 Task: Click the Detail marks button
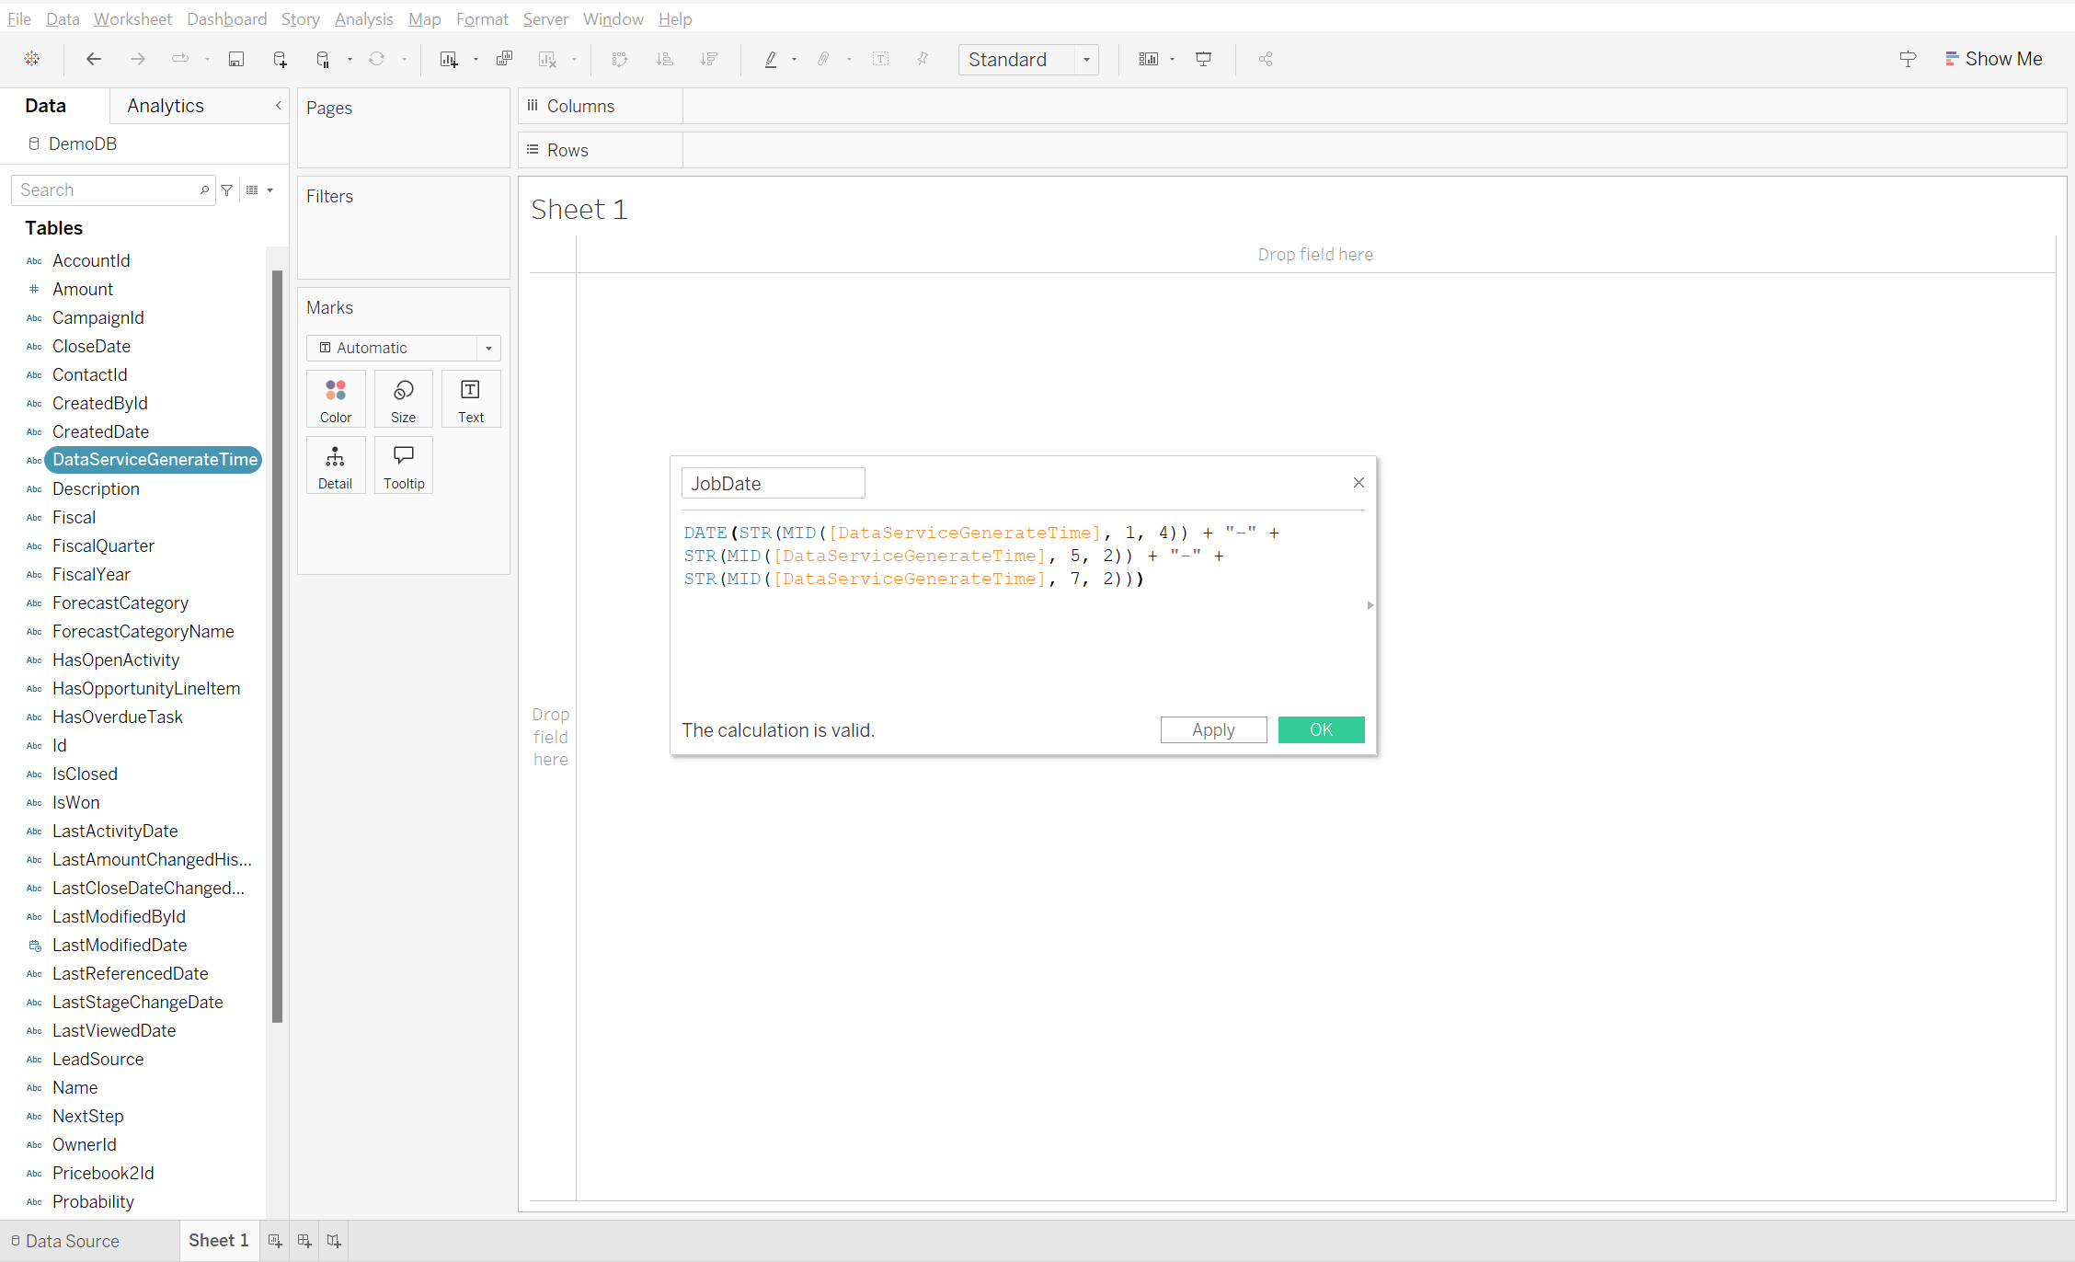click(x=336, y=465)
